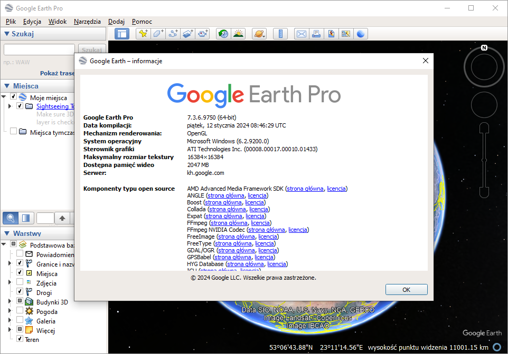Click the print toolbar icon
508x354 pixels.
coord(316,34)
